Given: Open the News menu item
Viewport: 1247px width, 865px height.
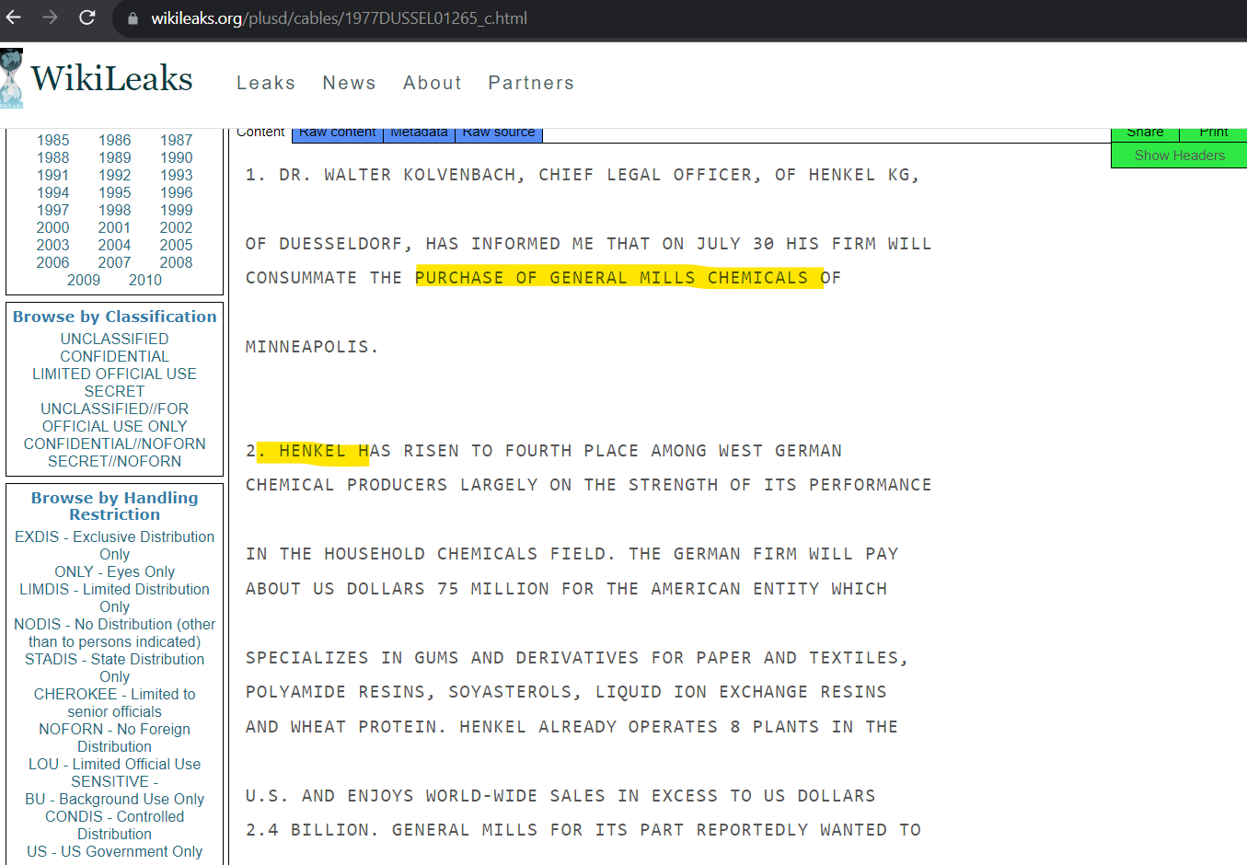Looking at the screenshot, I should coord(349,83).
